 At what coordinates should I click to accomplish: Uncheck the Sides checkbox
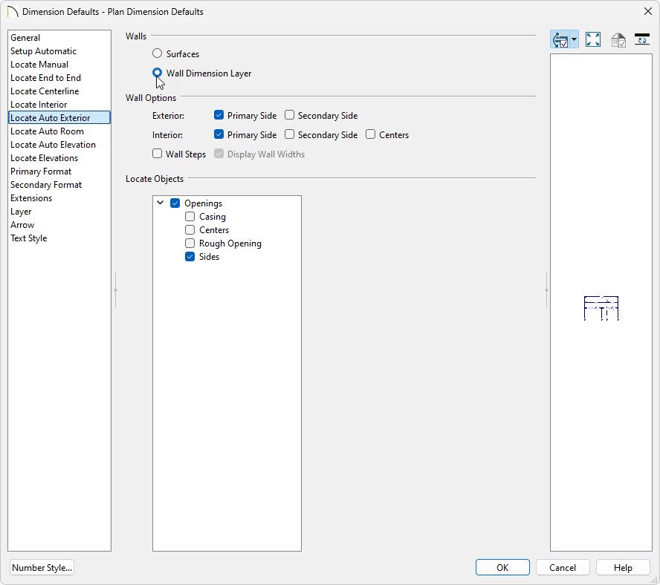click(190, 257)
